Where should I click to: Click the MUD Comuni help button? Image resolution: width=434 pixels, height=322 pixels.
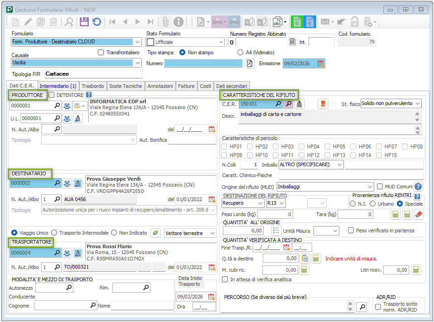pos(418,187)
